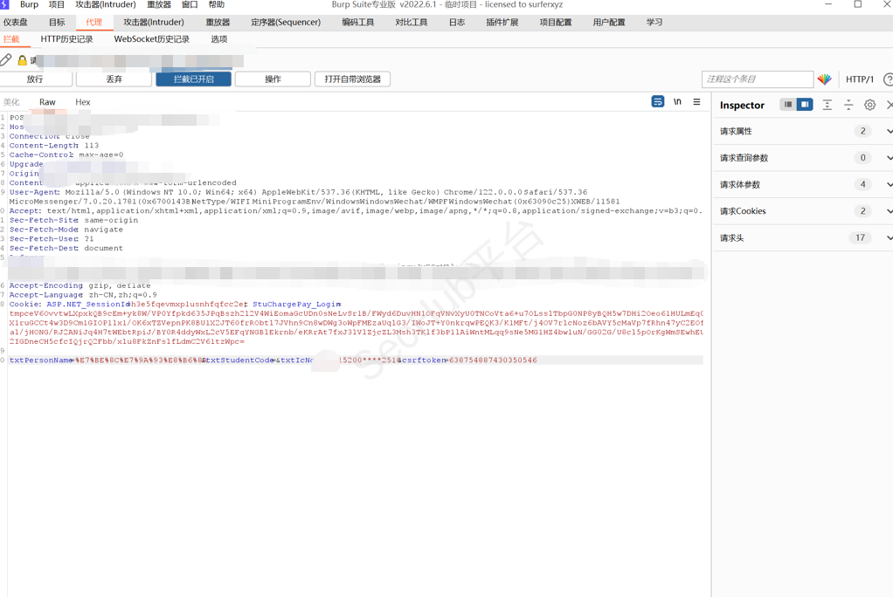The image size is (893, 597).
Task: Click the Inspector expand all sections icon
Action: (x=827, y=105)
